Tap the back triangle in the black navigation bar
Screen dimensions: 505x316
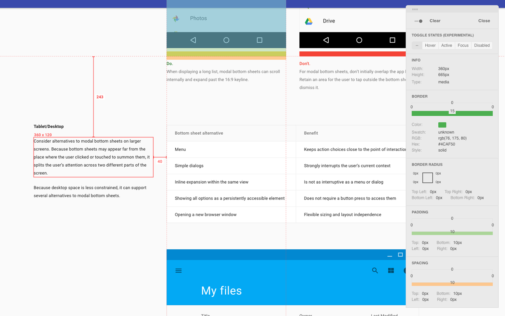pos(326,40)
